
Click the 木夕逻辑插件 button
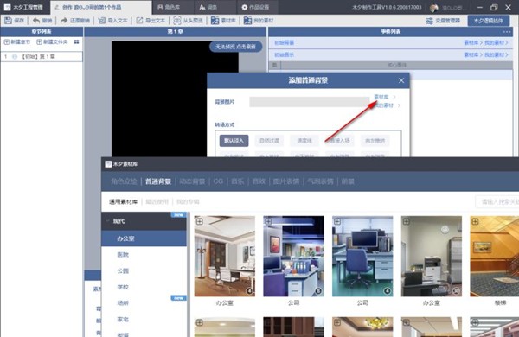click(x=488, y=21)
